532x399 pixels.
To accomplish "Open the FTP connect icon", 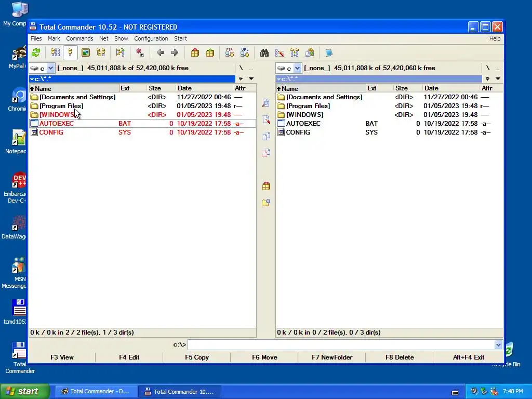I will (x=230, y=52).
